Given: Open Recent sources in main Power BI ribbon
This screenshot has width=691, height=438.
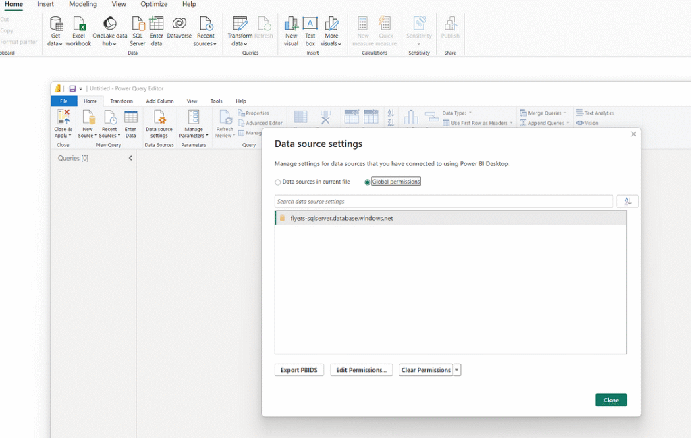Looking at the screenshot, I should click(x=205, y=31).
